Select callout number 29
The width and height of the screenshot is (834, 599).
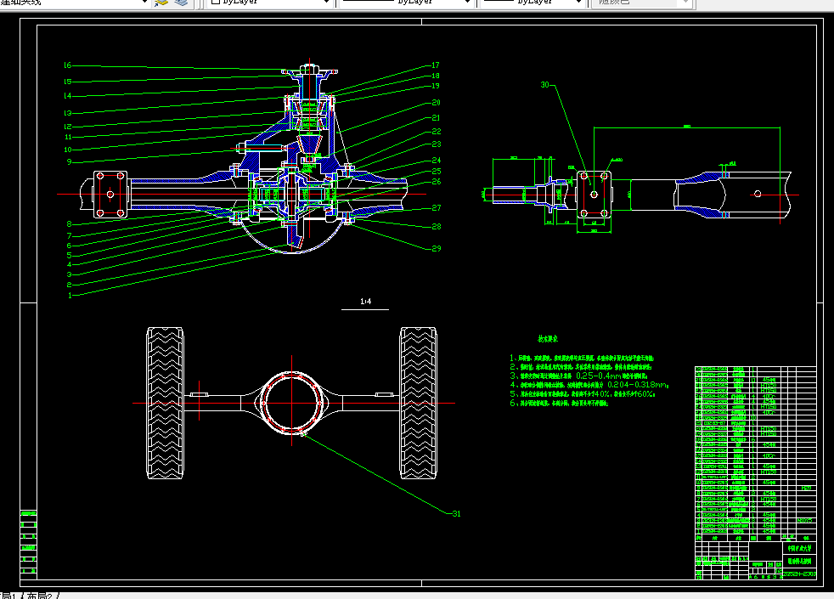(x=437, y=248)
